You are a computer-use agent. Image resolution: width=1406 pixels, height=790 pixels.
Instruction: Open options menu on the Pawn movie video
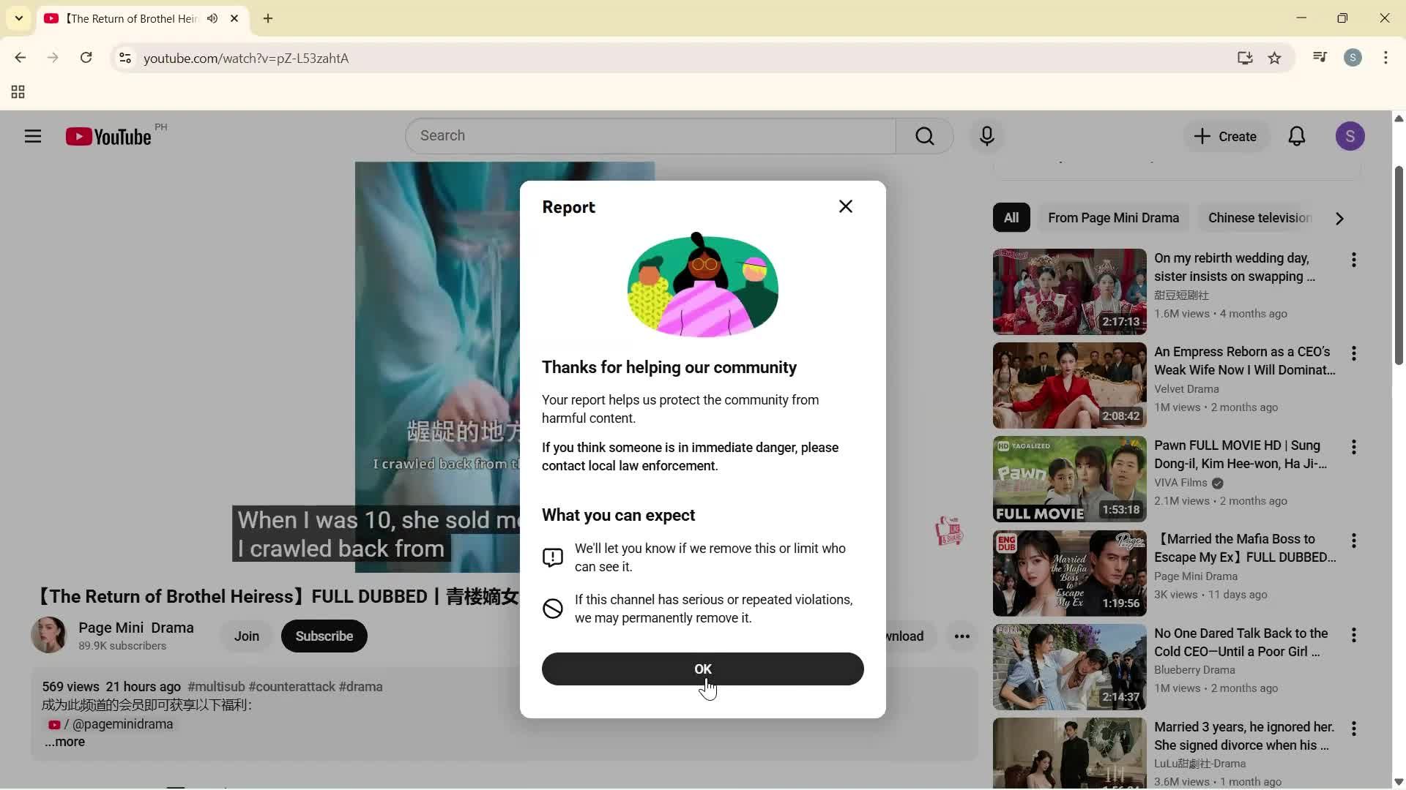click(1354, 447)
